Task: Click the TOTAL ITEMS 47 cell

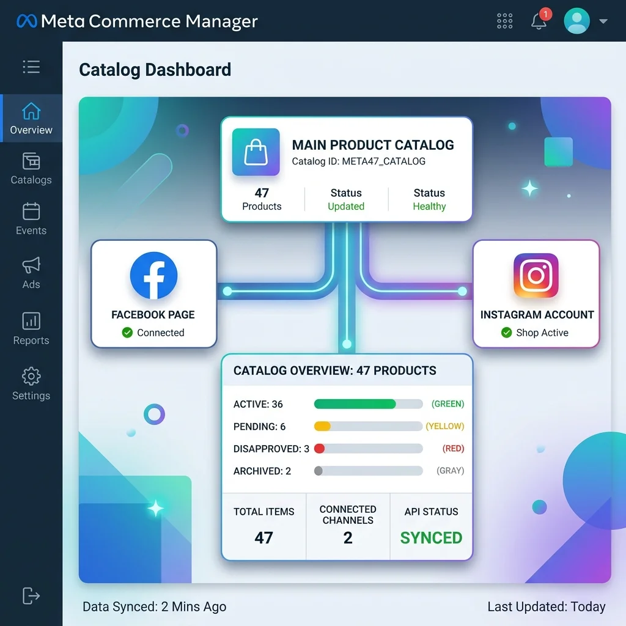Action: click(x=264, y=526)
